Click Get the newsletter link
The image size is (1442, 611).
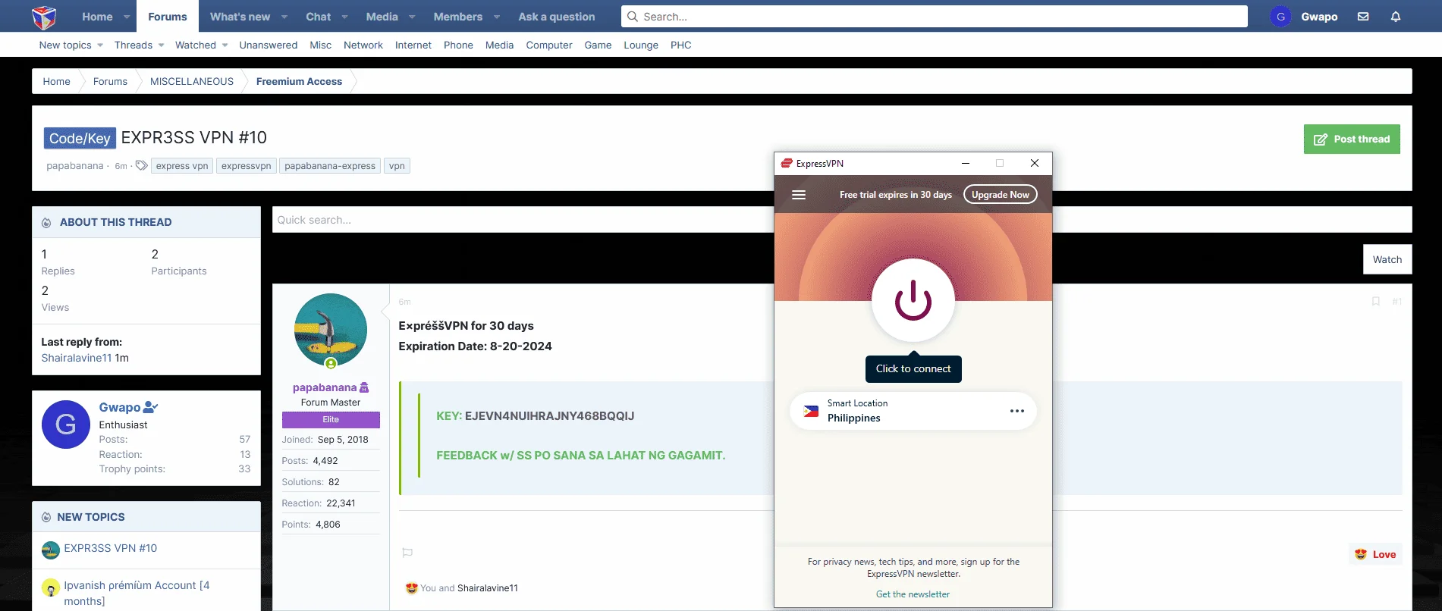913,594
